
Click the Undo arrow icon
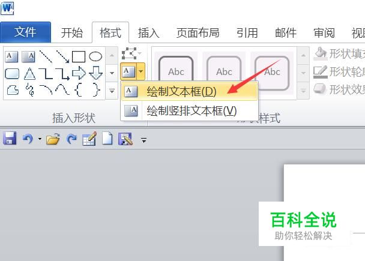28,139
